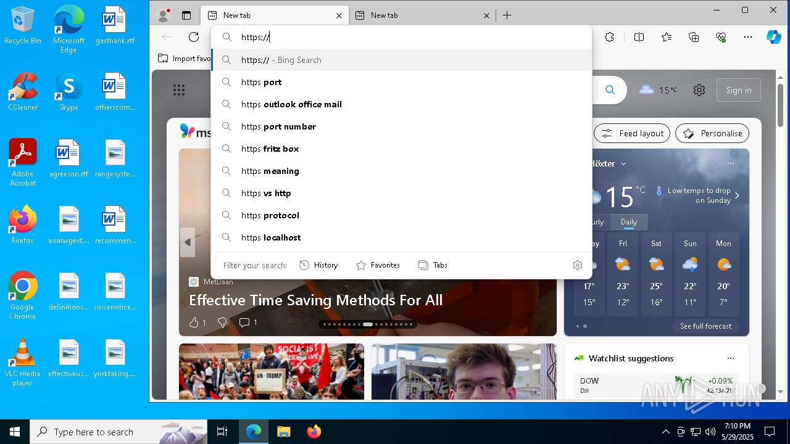Open Browser essentials heart icon
This screenshot has width=790, height=444.
tap(721, 37)
